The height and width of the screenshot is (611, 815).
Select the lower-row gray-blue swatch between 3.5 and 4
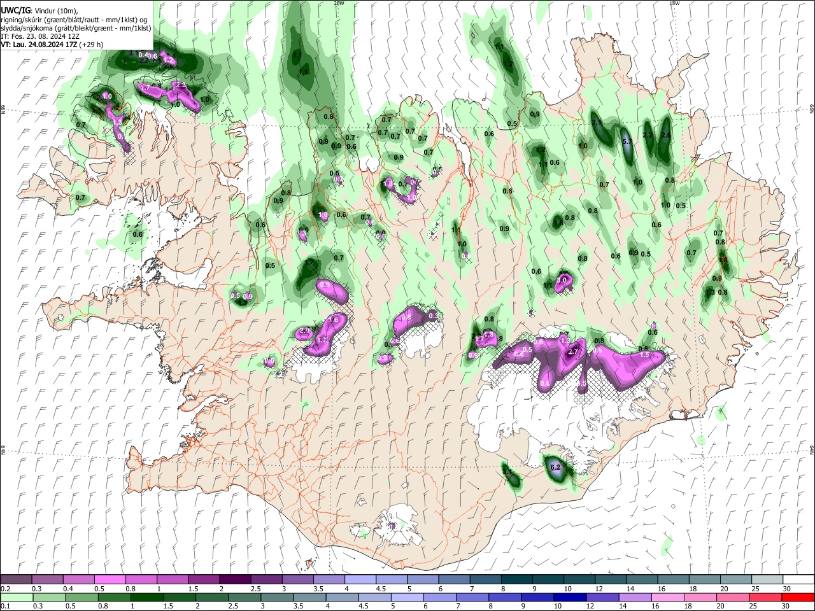tap(309, 597)
